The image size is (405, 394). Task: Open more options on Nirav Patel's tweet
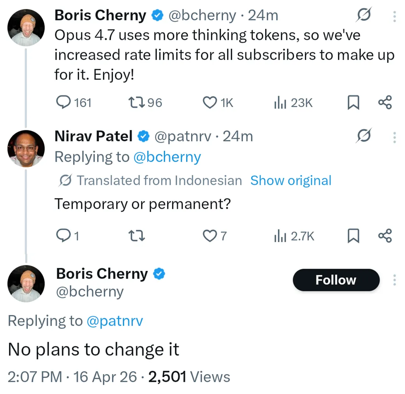coord(395,137)
